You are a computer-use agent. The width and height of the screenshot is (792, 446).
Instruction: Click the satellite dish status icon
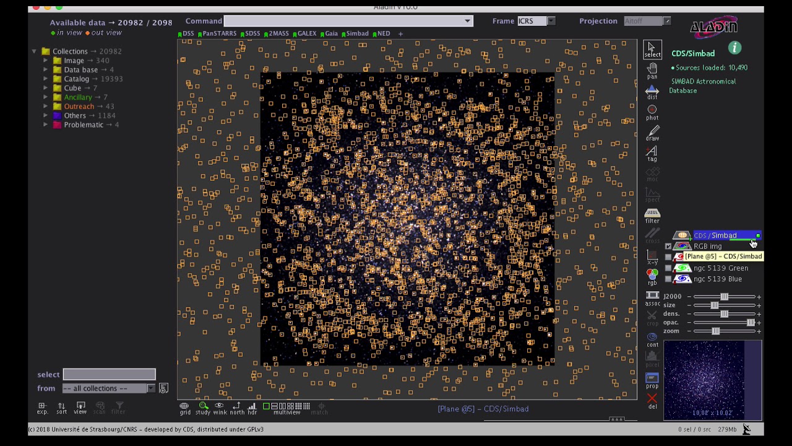(x=746, y=429)
